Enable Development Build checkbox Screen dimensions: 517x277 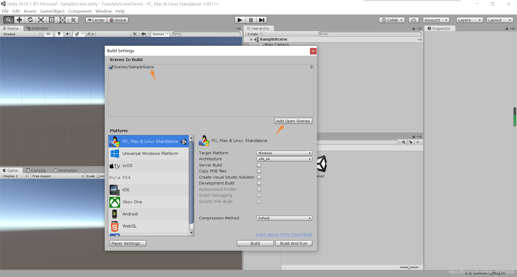click(259, 183)
